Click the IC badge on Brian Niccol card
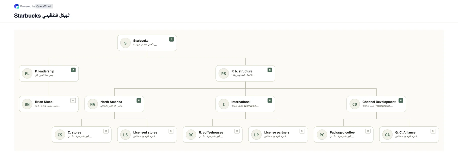Image resolution: width=458 pixels, height=165 pixels. pyautogui.click(x=73, y=101)
